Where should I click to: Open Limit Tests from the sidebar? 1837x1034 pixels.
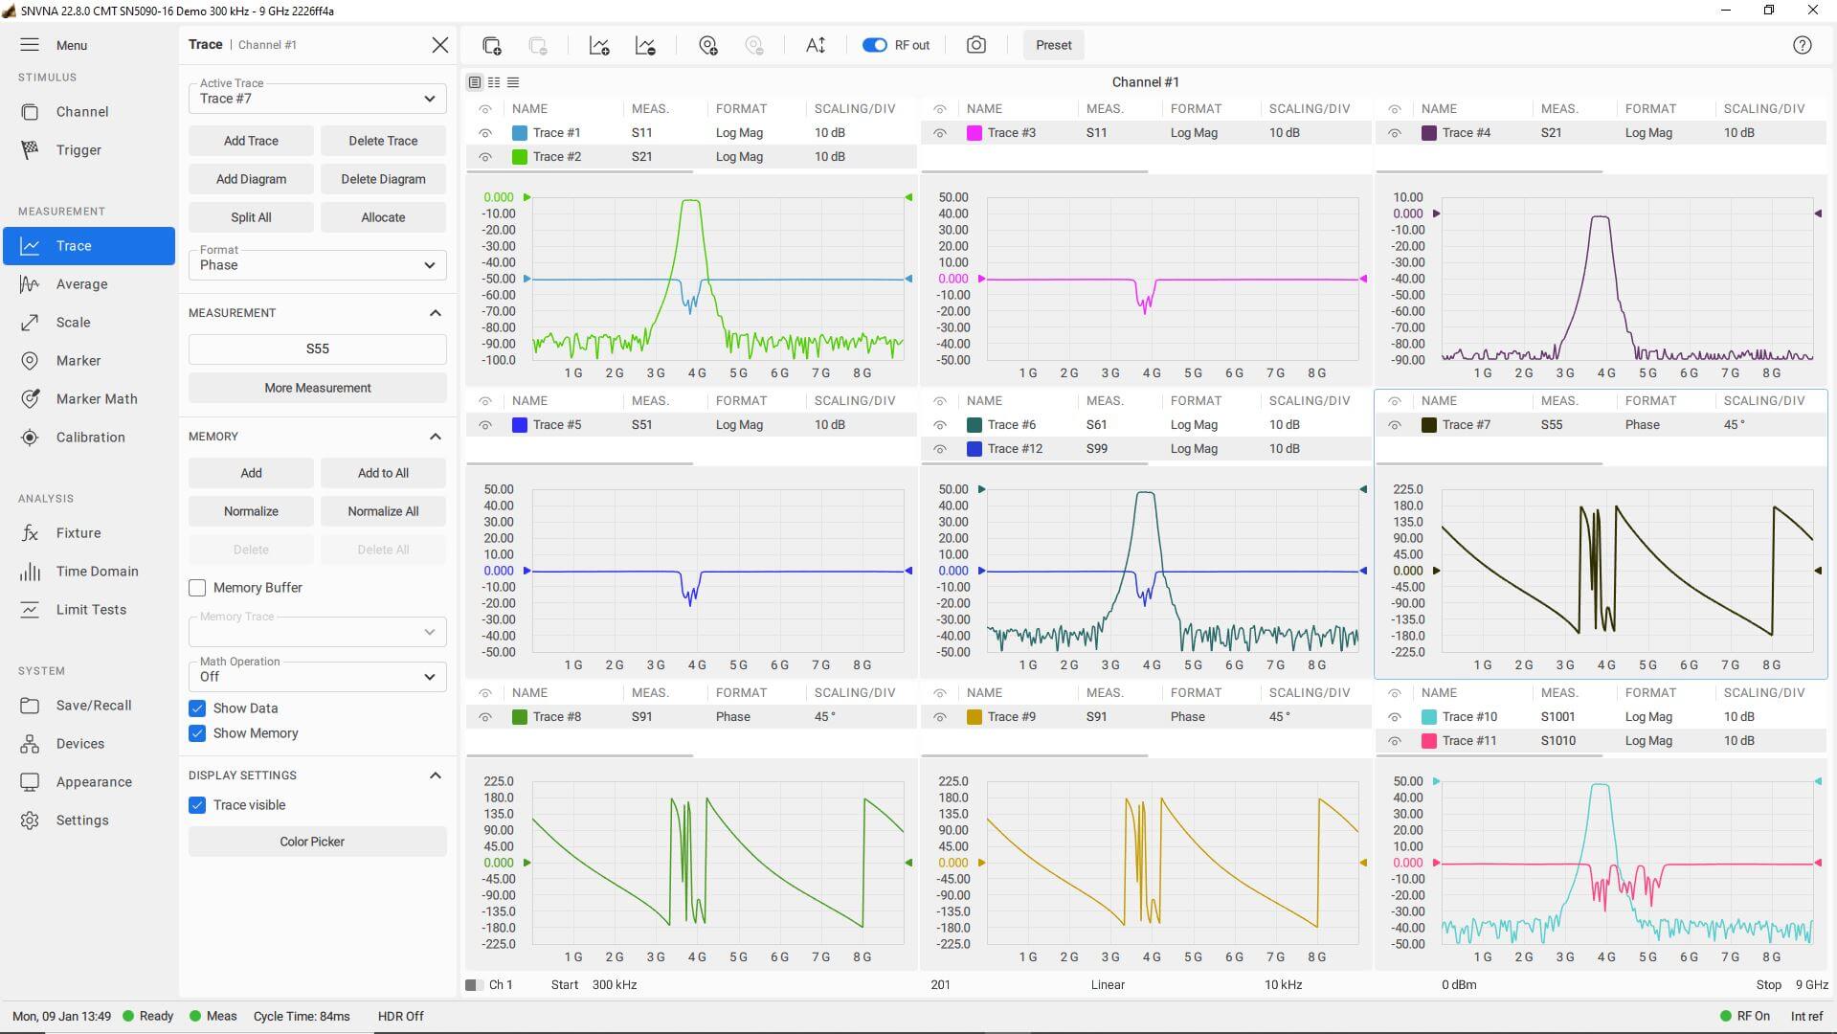91,609
